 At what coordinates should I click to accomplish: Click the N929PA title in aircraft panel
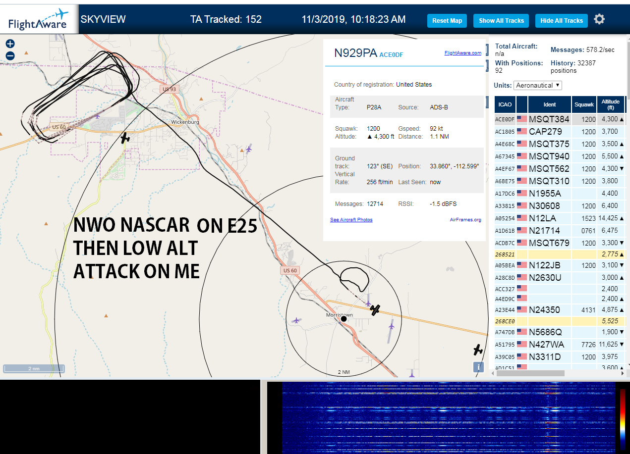tap(355, 53)
